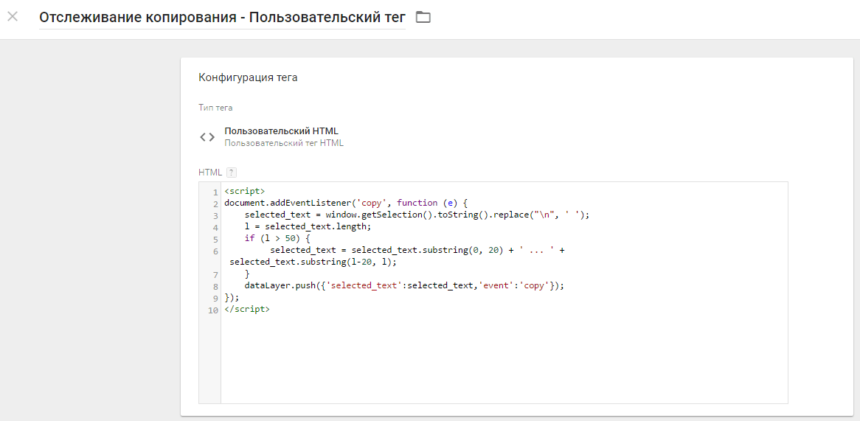Close the tag editor with the X icon
Image resolution: width=860 pixels, height=421 pixels.
point(13,17)
